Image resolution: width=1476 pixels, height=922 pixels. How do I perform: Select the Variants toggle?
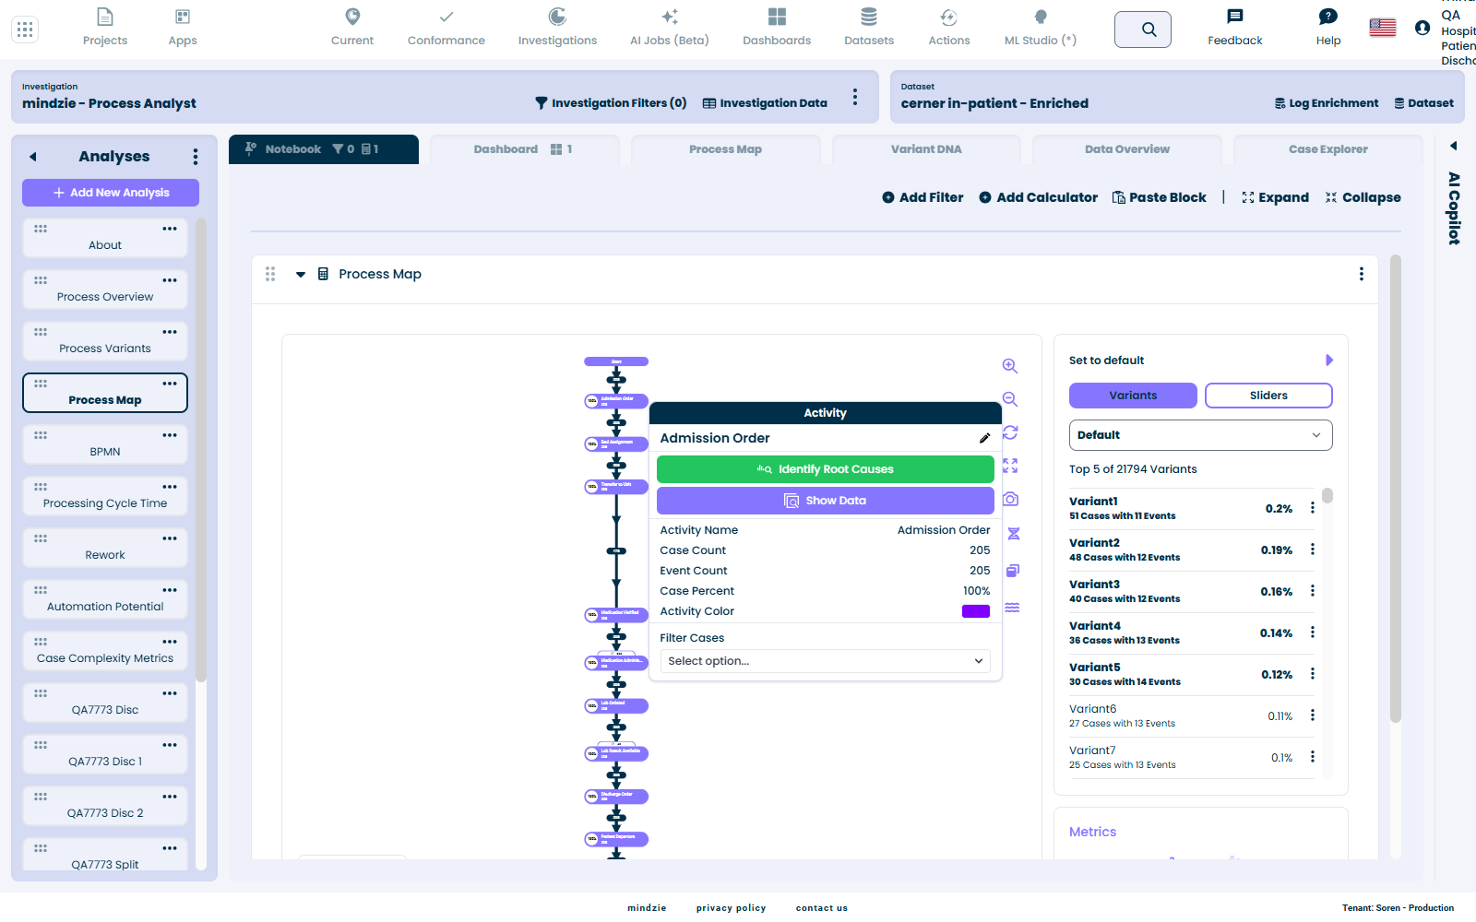[1133, 396]
